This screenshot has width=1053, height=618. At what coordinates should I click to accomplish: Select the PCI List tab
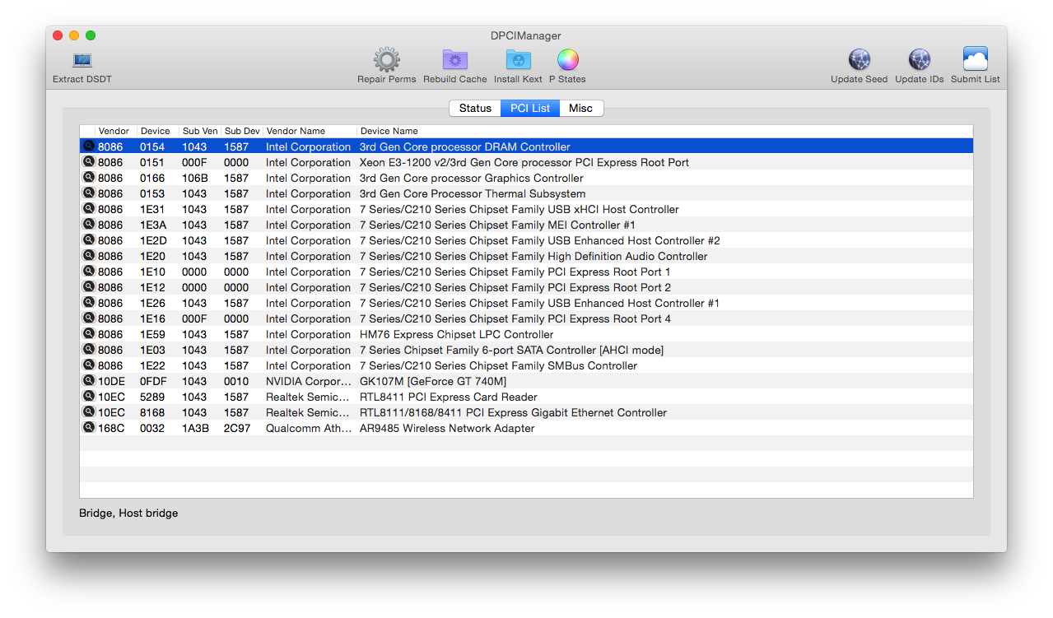[530, 109]
